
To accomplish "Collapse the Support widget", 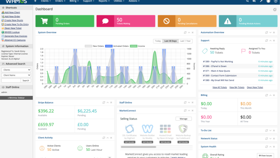I will point(270,41).
